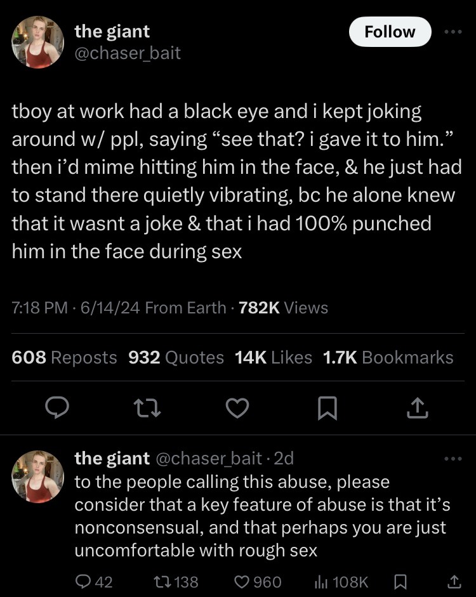Bookmark the reply tweet
Image resolution: width=476 pixels, height=597 pixels.
[400, 581]
